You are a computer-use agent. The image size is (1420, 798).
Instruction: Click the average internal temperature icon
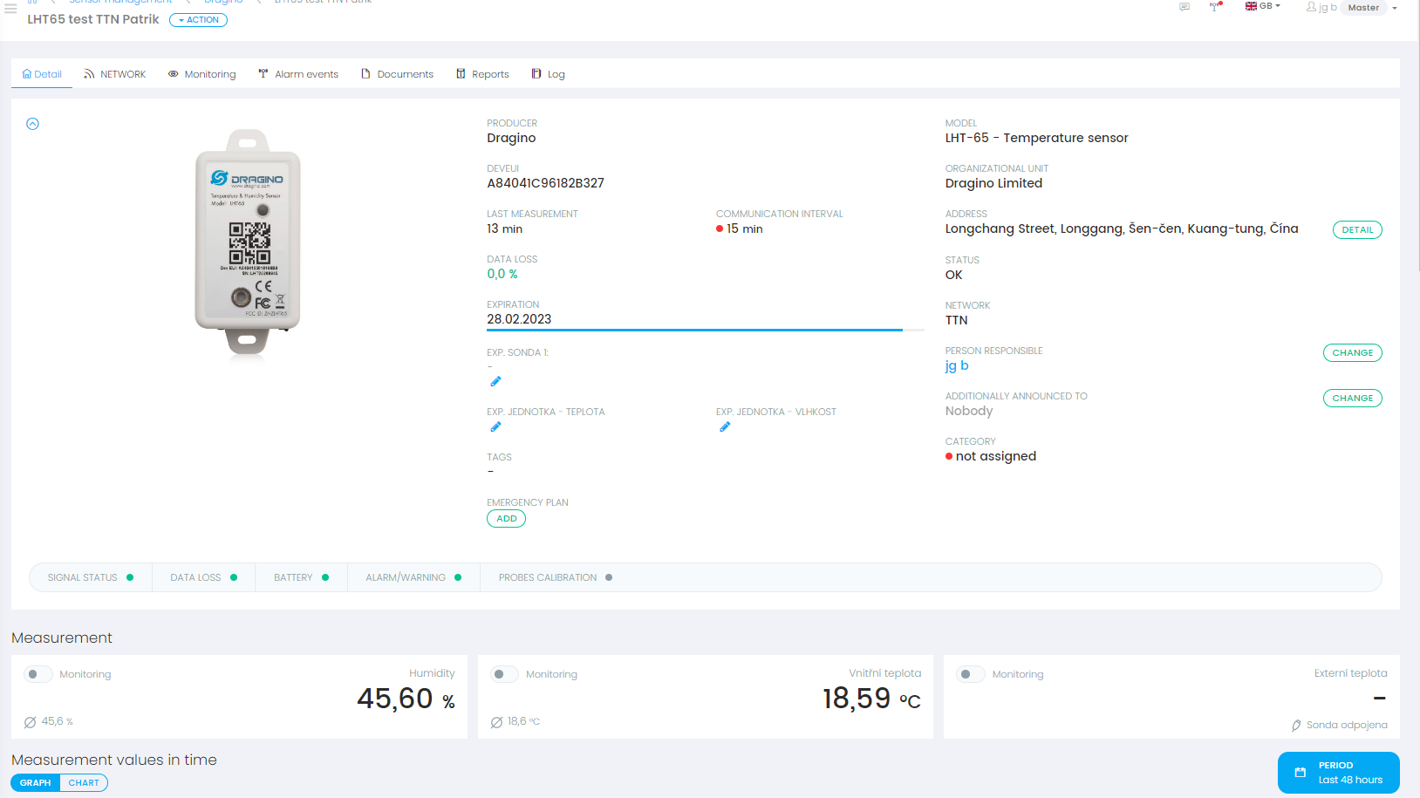pyautogui.click(x=496, y=722)
